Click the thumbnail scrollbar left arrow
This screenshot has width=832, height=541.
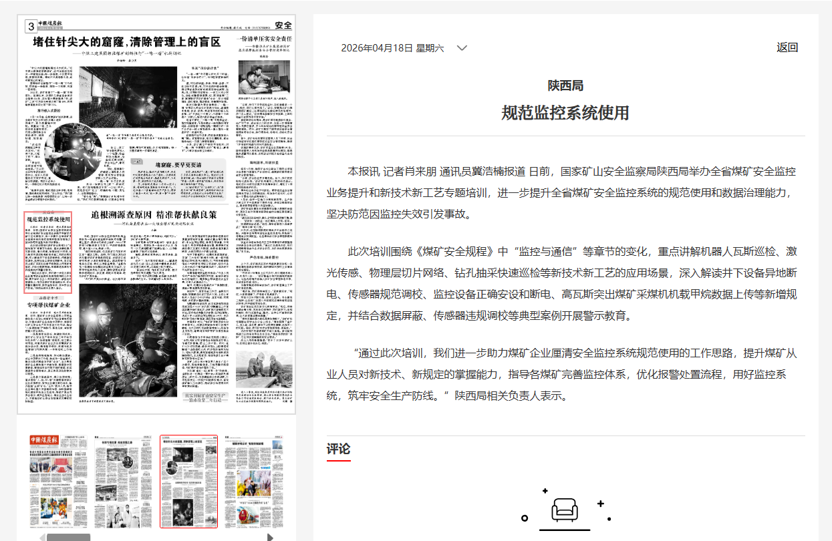(x=41, y=536)
